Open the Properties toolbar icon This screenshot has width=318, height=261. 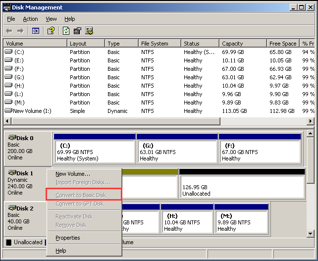pyautogui.click(x=77, y=31)
